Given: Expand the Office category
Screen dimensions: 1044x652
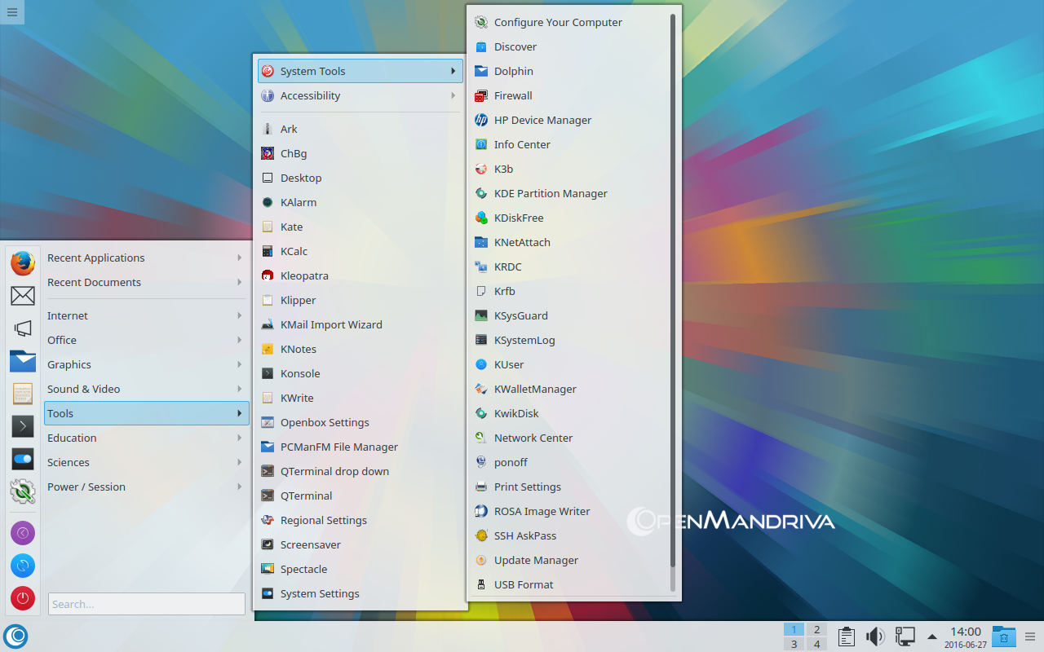Looking at the screenshot, I should [145, 340].
